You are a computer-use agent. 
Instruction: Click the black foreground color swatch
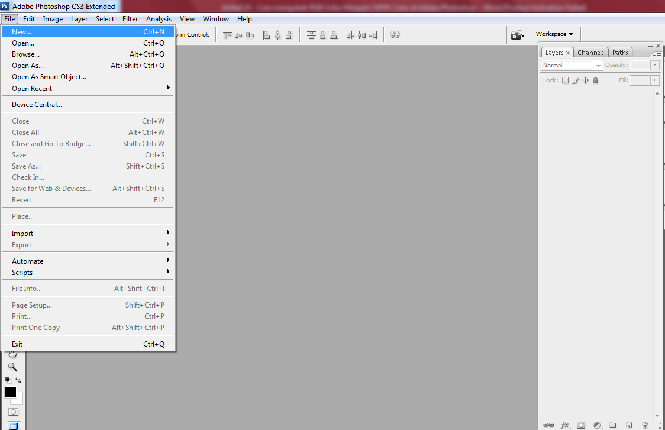pyautogui.click(x=10, y=392)
